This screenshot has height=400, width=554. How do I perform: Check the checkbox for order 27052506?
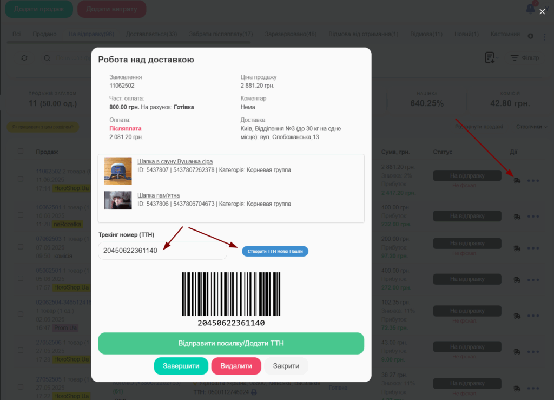click(21, 350)
